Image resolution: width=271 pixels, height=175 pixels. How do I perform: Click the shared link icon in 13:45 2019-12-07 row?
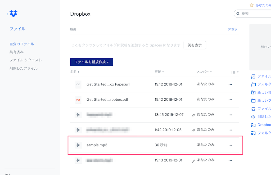click(193, 115)
